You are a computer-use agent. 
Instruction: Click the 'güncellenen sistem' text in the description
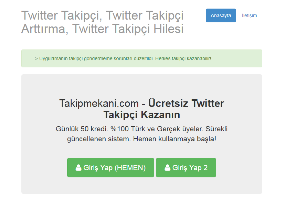(x=99, y=139)
